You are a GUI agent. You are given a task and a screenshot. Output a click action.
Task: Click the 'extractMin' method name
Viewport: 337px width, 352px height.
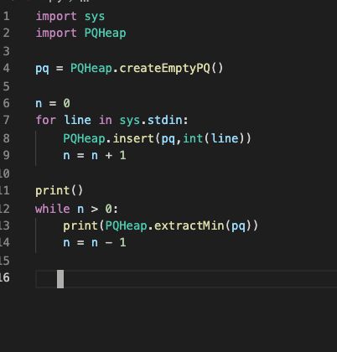(x=189, y=225)
